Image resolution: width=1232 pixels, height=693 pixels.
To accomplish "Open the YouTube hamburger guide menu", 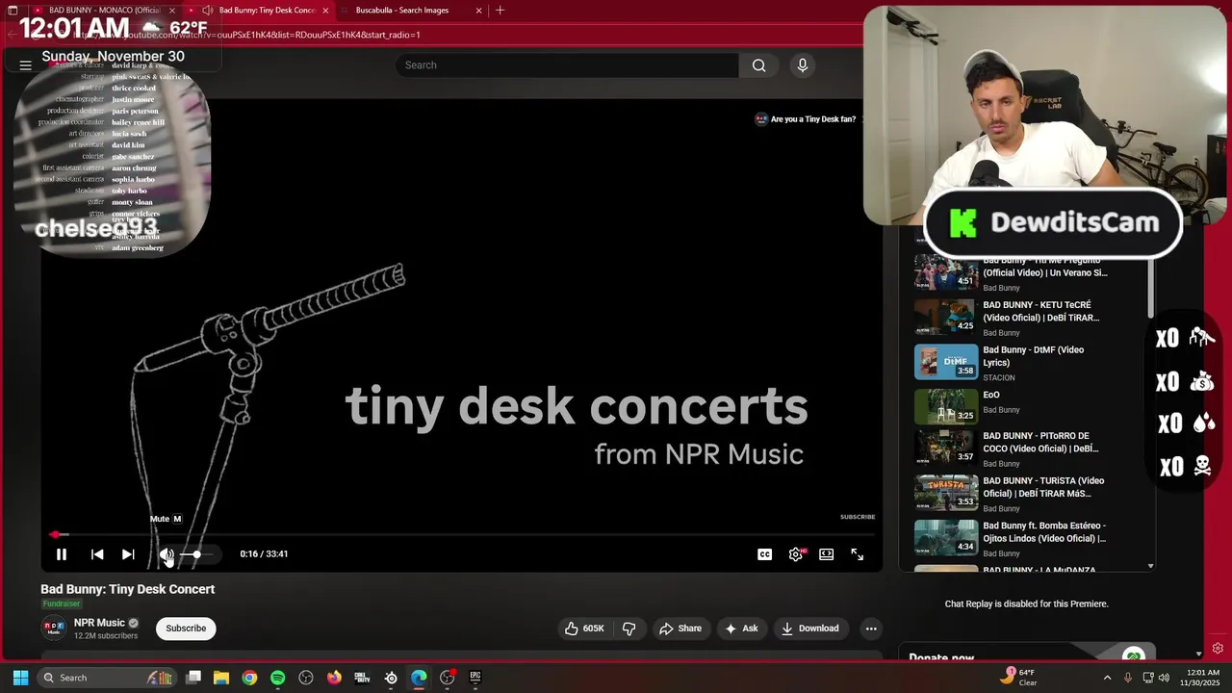I will (26, 65).
